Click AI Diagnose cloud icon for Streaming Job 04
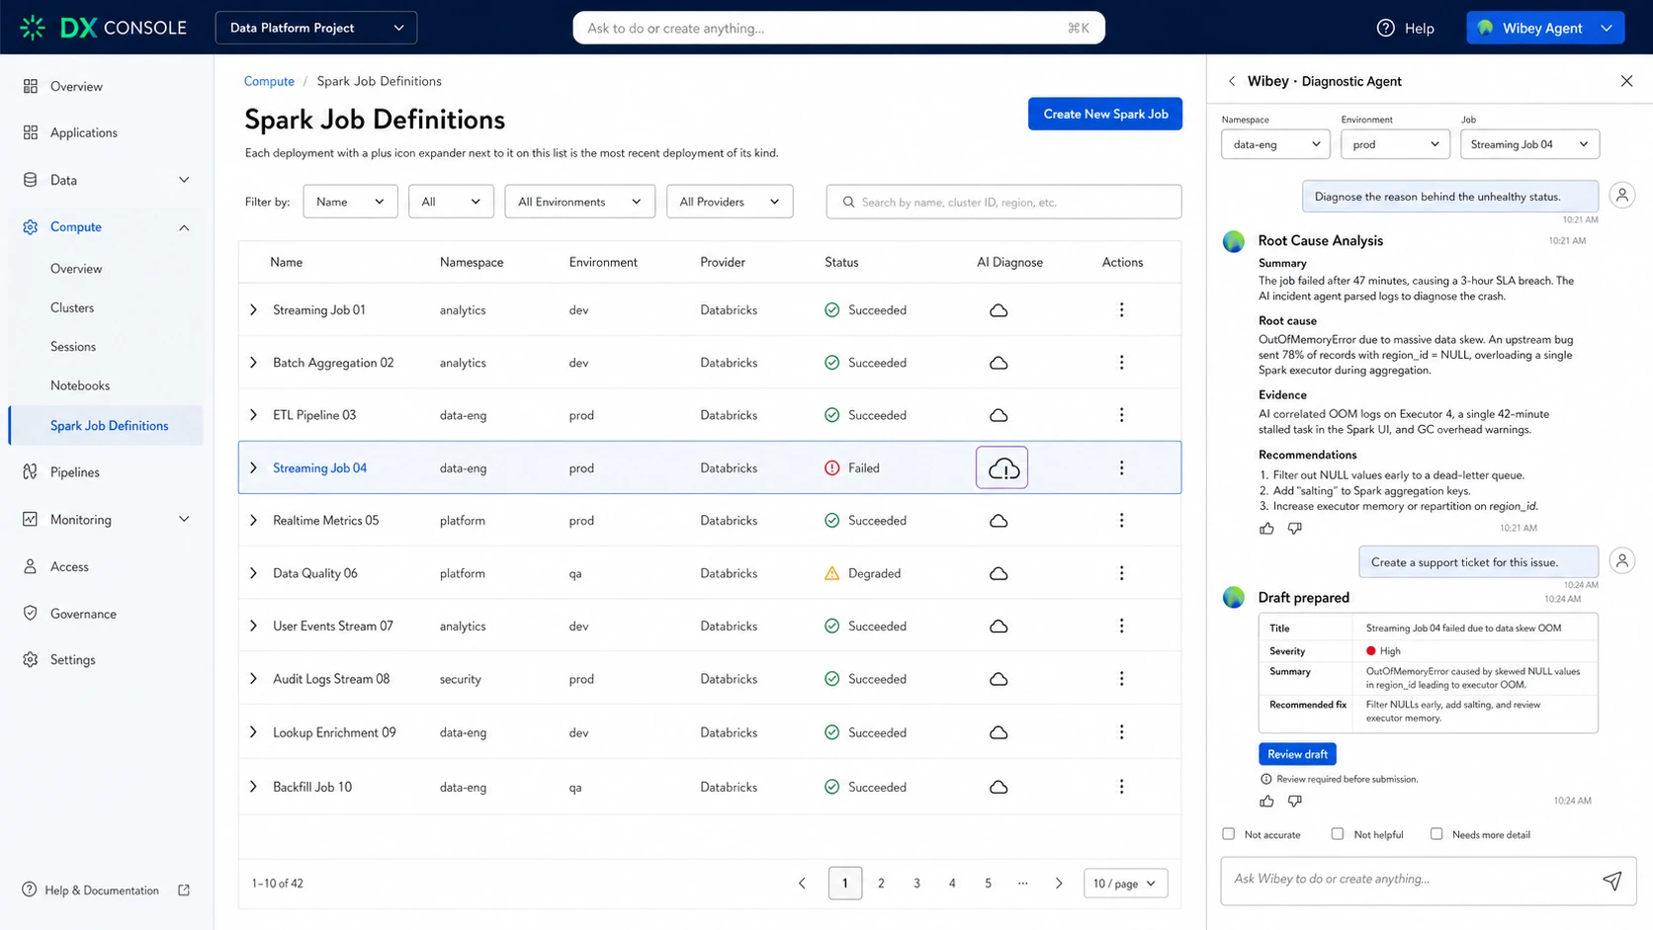Screen dimensions: 1653x930 [x=1002, y=468]
